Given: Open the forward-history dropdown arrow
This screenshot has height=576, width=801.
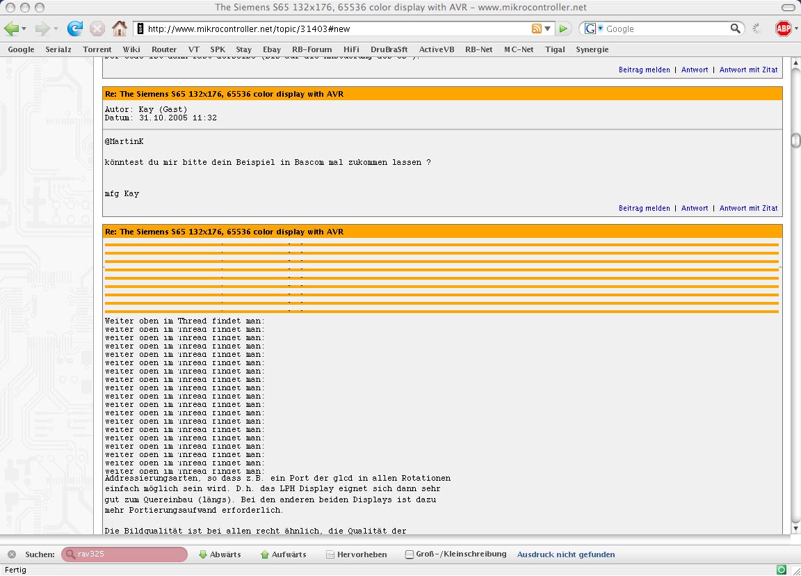Looking at the screenshot, I should [x=56, y=29].
